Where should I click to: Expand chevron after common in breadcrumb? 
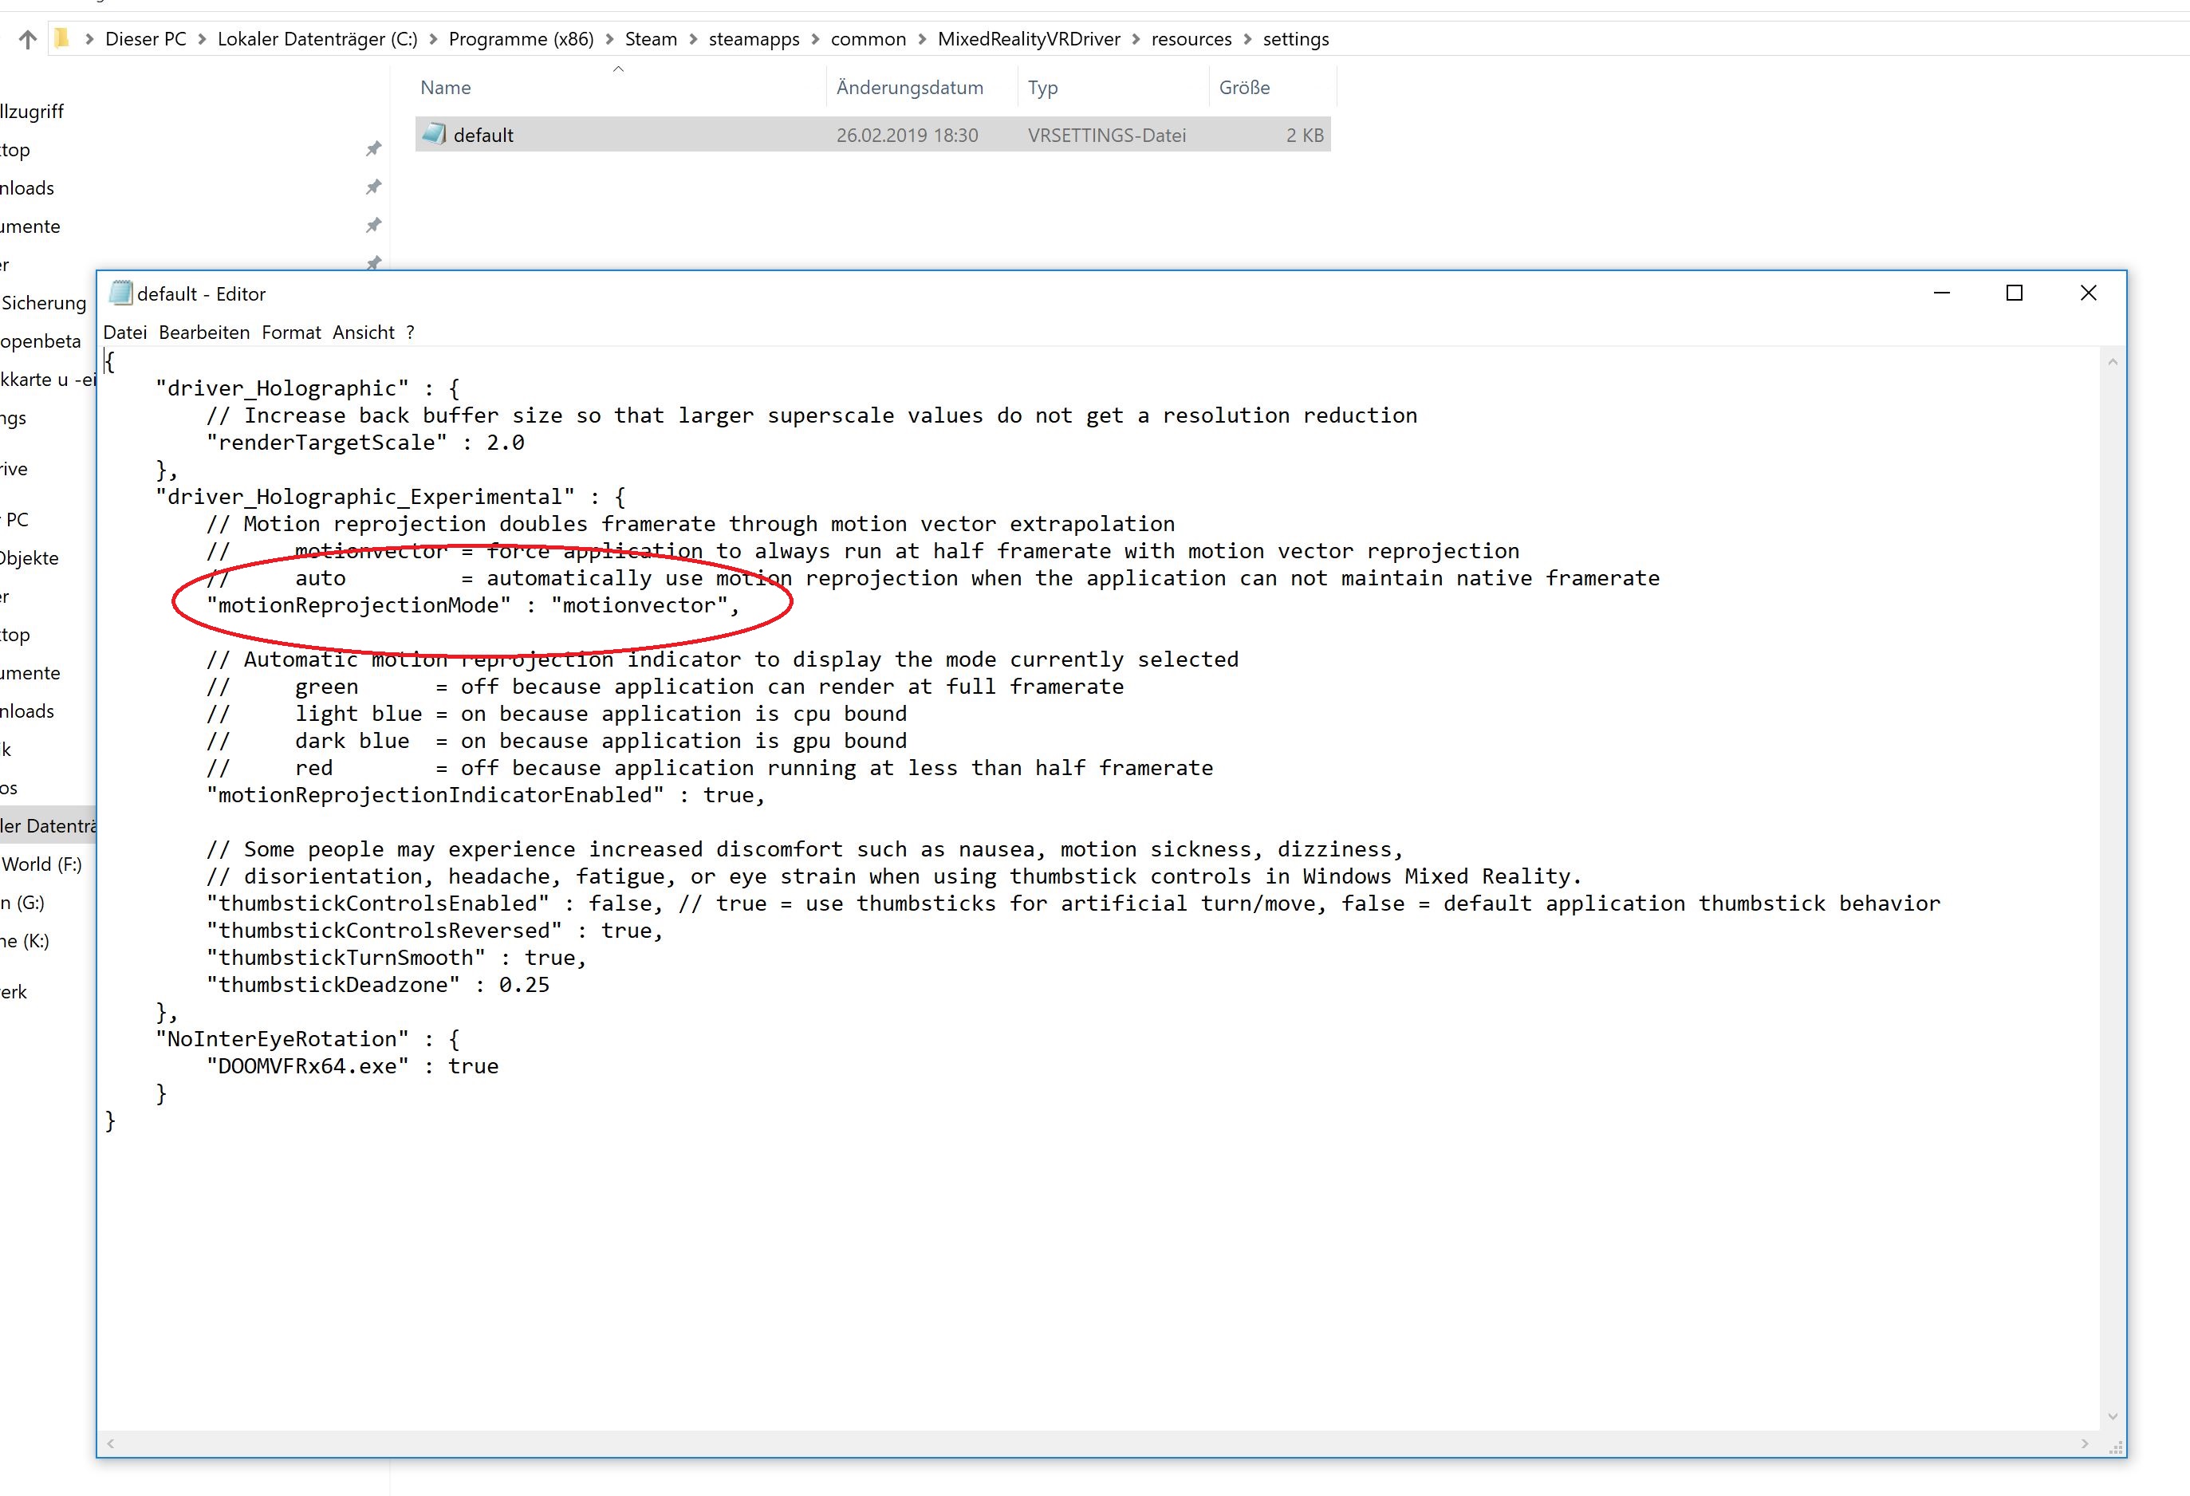[x=922, y=40]
